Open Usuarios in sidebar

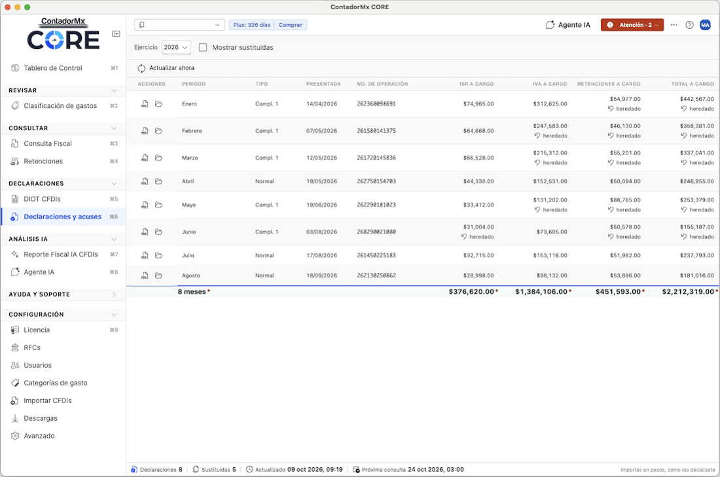(x=63, y=366)
